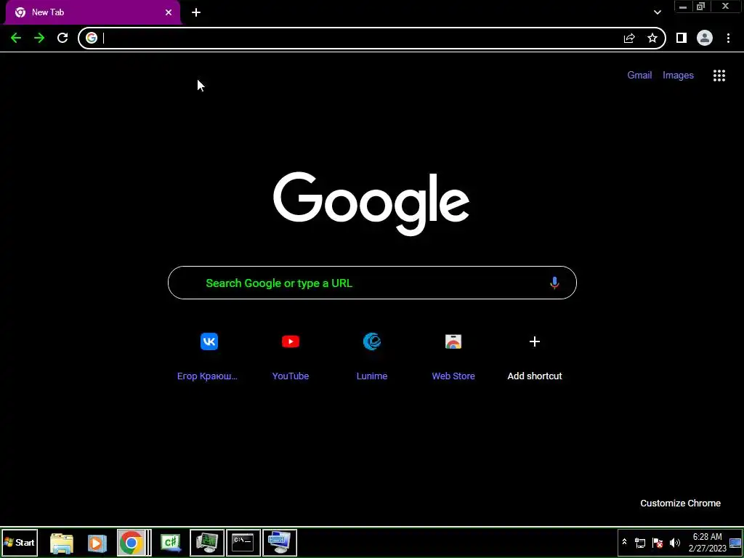The image size is (744, 558).
Task: Reload the current page
Action: pyautogui.click(x=62, y=38)
